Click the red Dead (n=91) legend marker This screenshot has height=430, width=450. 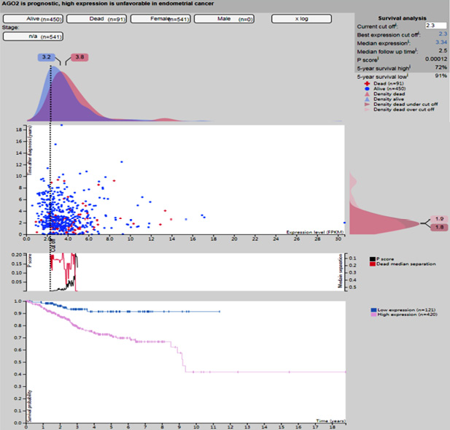pos(367,83)
